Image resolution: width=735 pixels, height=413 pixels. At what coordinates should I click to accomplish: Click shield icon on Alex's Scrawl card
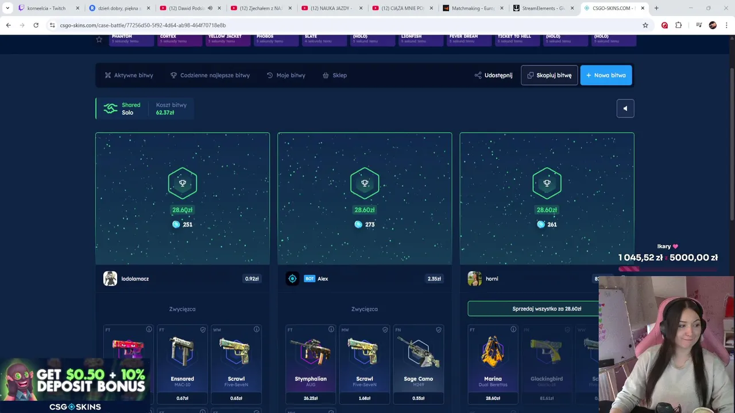(385, 329)
